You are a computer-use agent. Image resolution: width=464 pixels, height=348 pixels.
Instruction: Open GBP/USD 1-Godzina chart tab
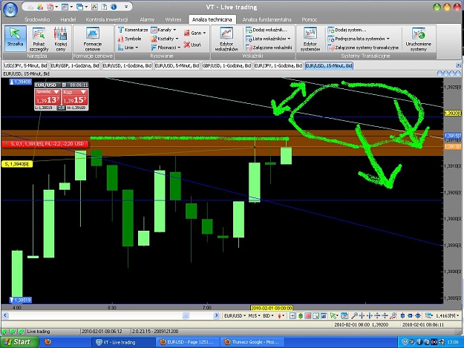[x=226, y=65]
